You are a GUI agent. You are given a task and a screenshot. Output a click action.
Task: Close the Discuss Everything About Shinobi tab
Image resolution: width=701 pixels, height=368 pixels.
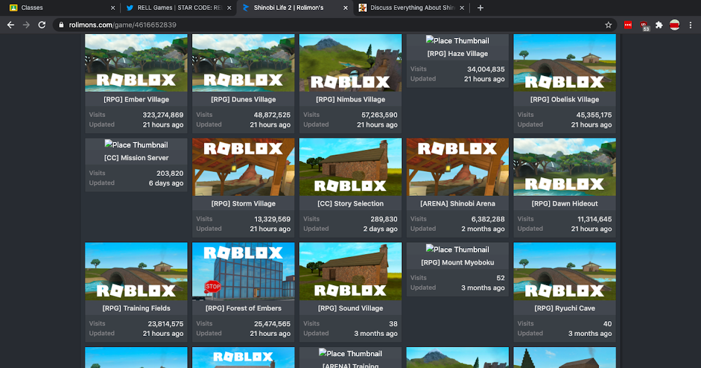point(462,8)
